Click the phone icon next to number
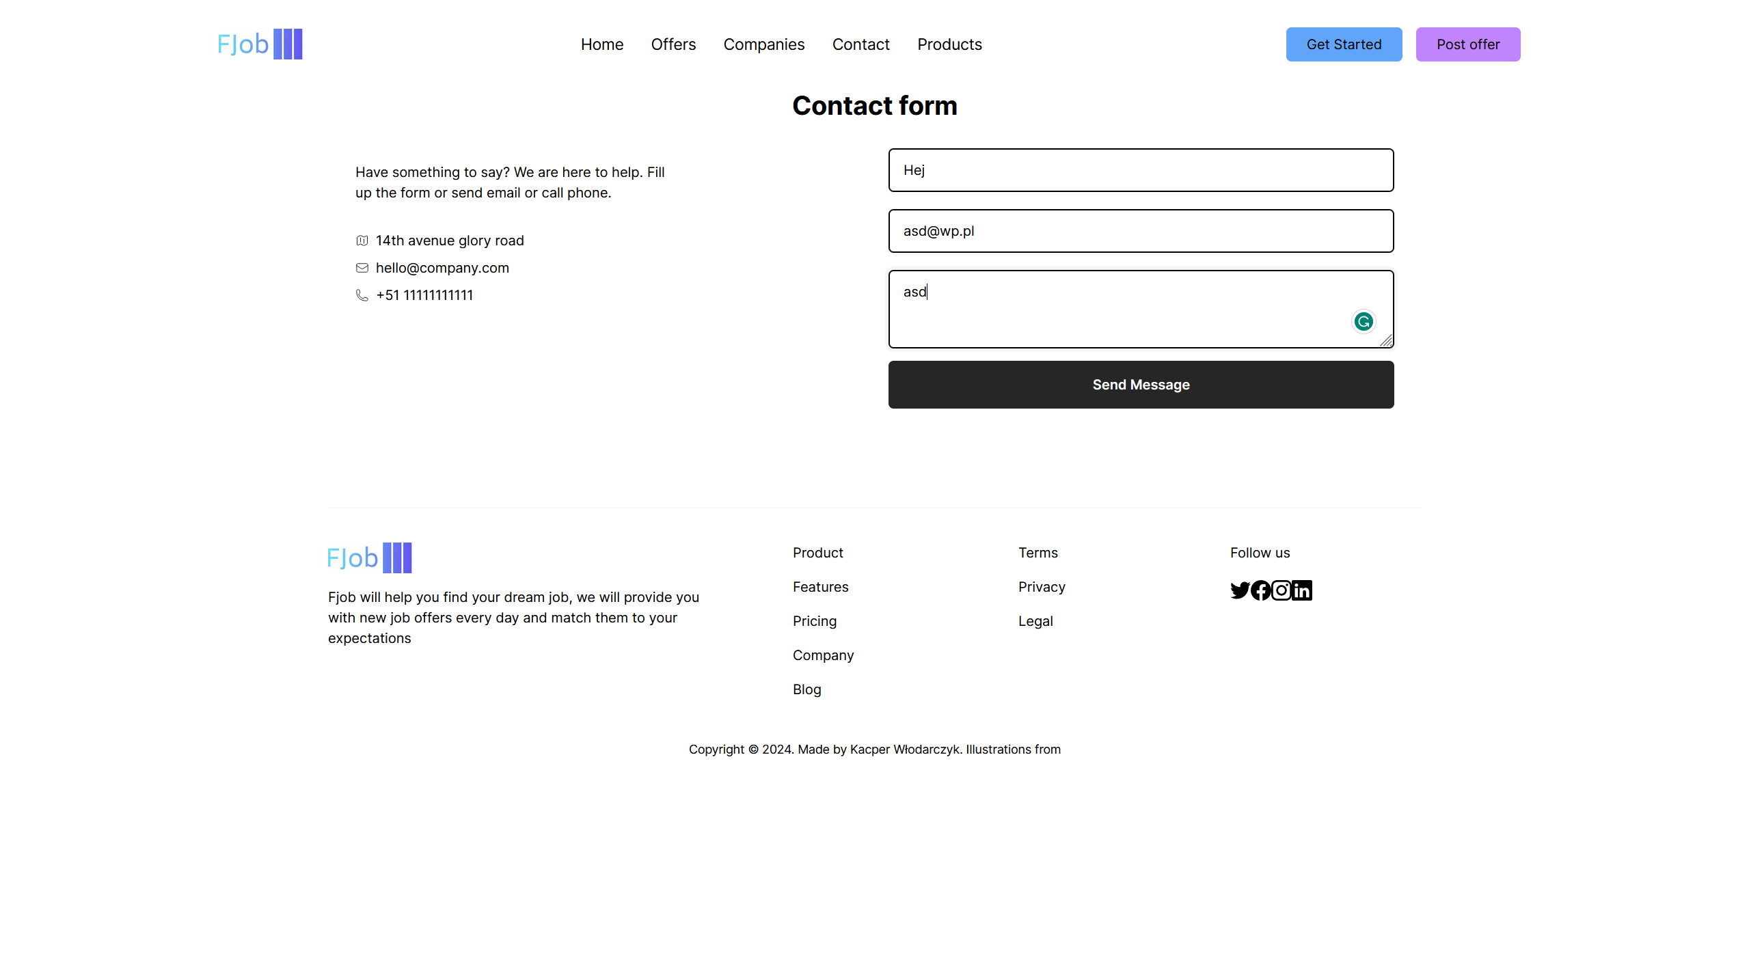 point(362,295)
